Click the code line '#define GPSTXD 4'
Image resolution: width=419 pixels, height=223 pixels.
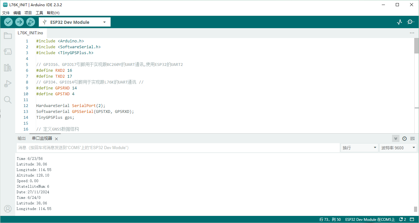tap(55, 94)
